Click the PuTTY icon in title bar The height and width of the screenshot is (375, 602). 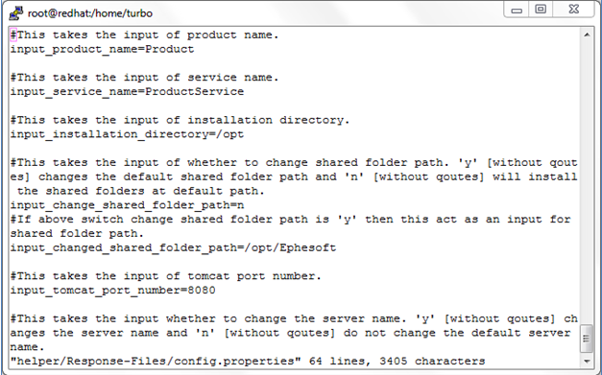coord(15,13)
